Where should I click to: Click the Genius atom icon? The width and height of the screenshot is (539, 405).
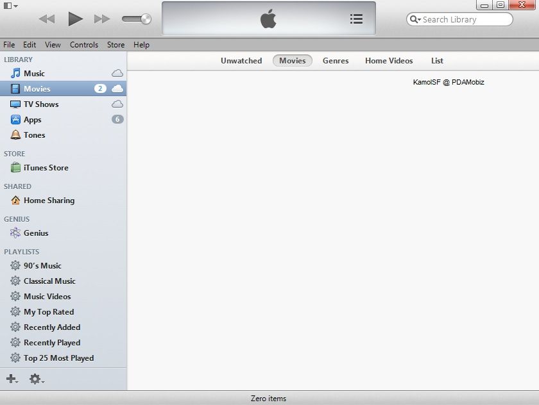pos(15,233)
